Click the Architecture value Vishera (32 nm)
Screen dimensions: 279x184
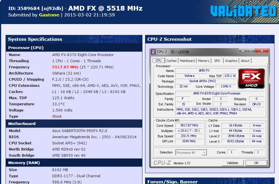(67, 73)
